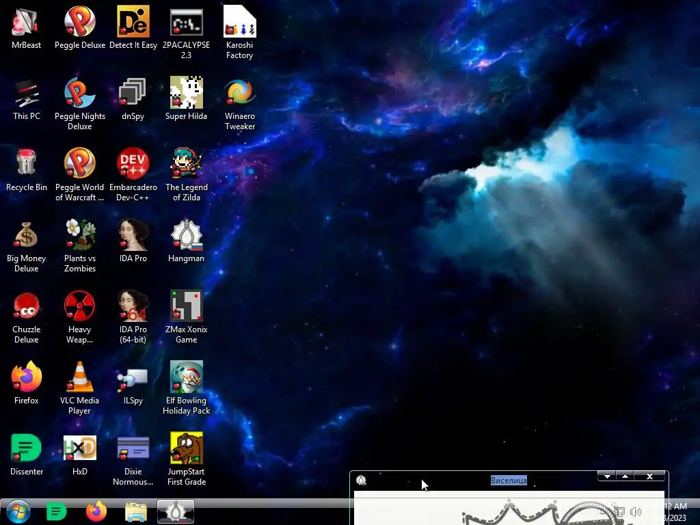Click the network tray icon
The width and height of the screenshot is (700, 525).
[x=619, y=512]
